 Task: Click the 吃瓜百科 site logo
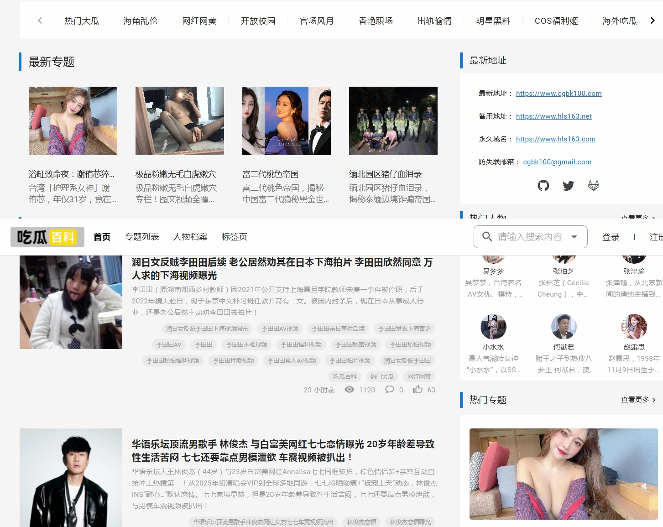point(47,237)
